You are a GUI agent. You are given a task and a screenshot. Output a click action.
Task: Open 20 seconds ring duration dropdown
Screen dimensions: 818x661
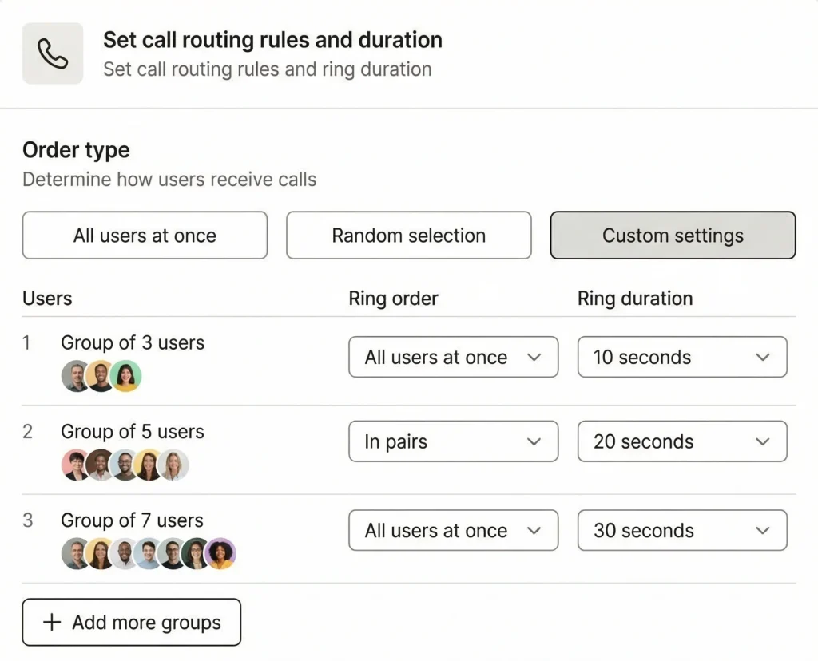pyautogui.click(x=681, y=442)
